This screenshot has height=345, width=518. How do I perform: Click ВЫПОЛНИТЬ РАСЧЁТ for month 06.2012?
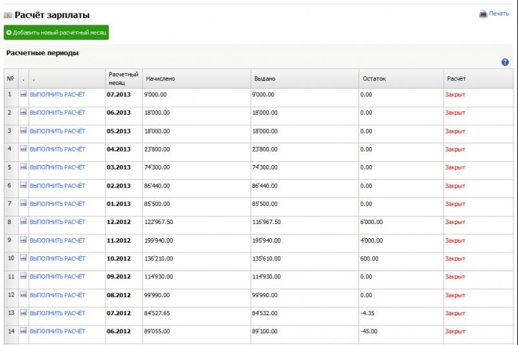click(58, 331)
